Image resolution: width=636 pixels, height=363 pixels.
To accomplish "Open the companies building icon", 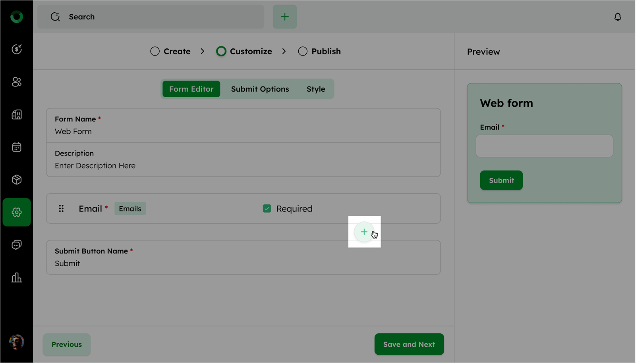I will (x=17, y=115).
